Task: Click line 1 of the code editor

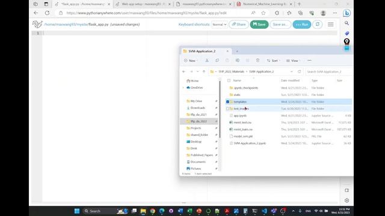Action: pyautogui.click(x=190, y=33)
